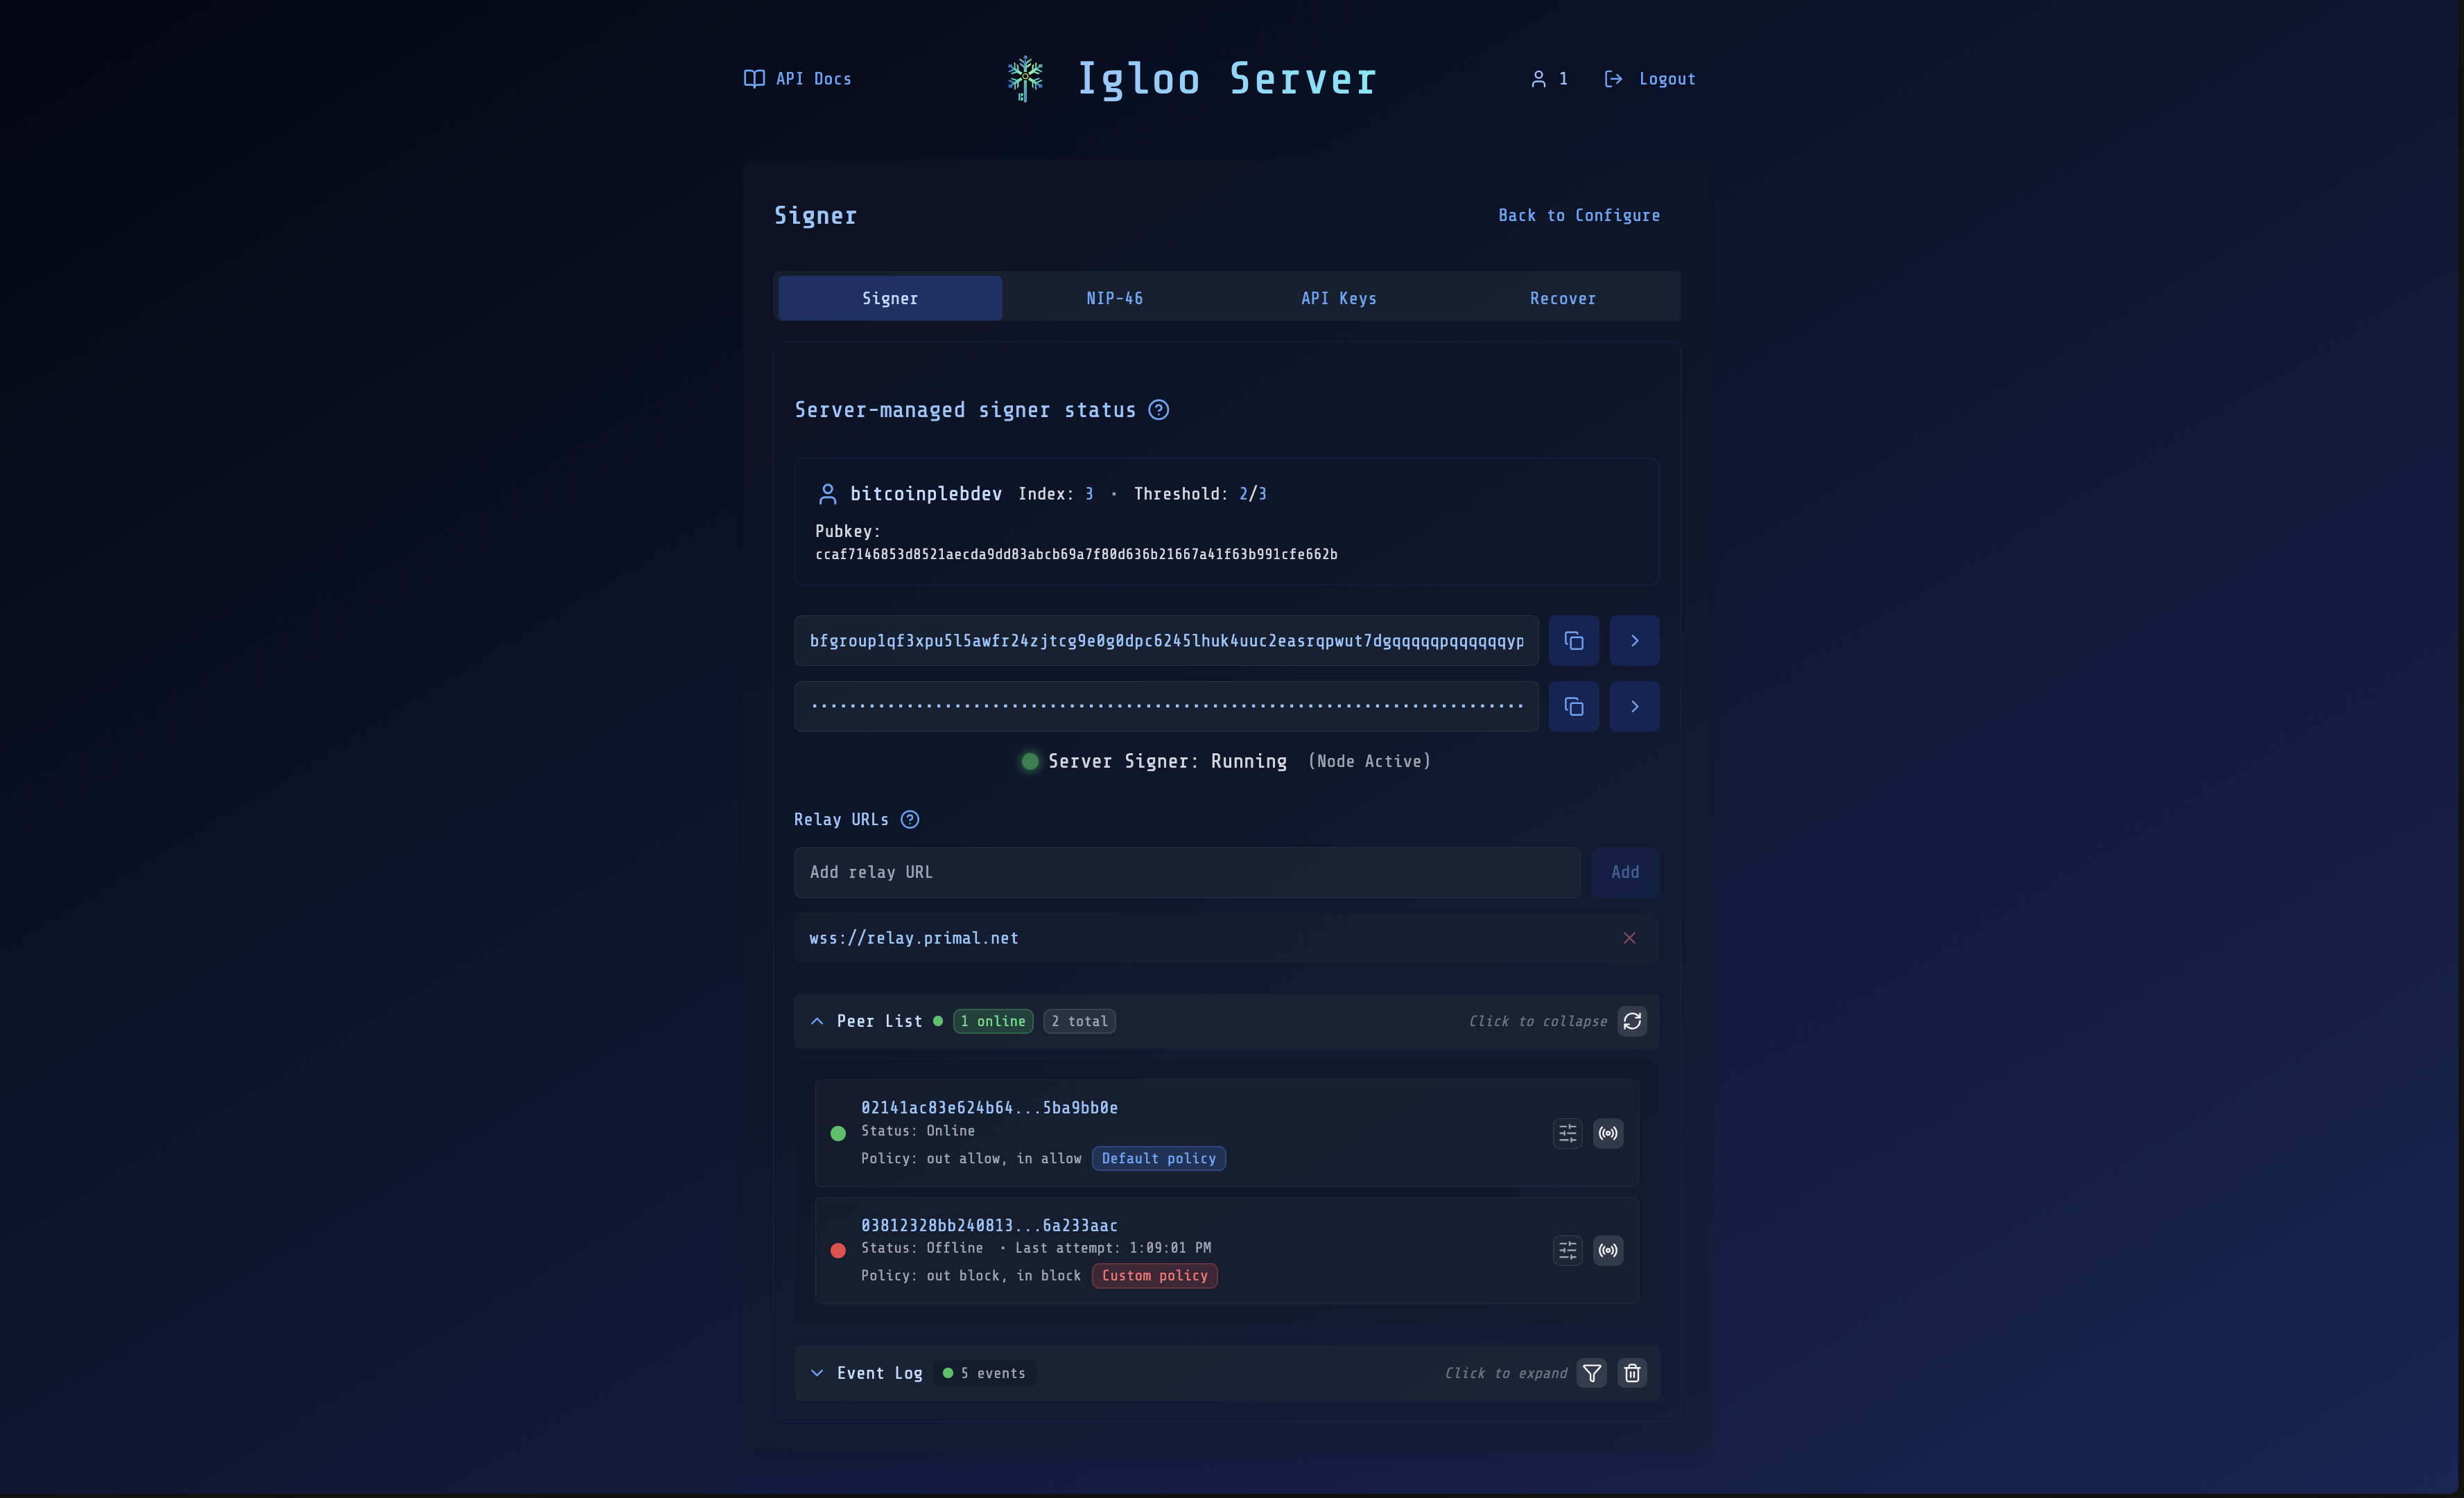Copy the bfgroup credential string
Viewport: 2464px width, 1498px height.
(1573, 641)
